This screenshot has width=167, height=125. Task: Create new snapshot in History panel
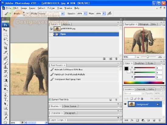click(111, 59)
